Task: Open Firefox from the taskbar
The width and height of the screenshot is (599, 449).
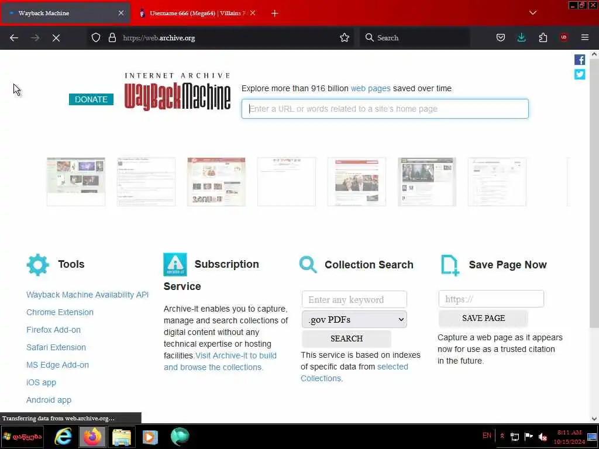Action: point(92,436)
